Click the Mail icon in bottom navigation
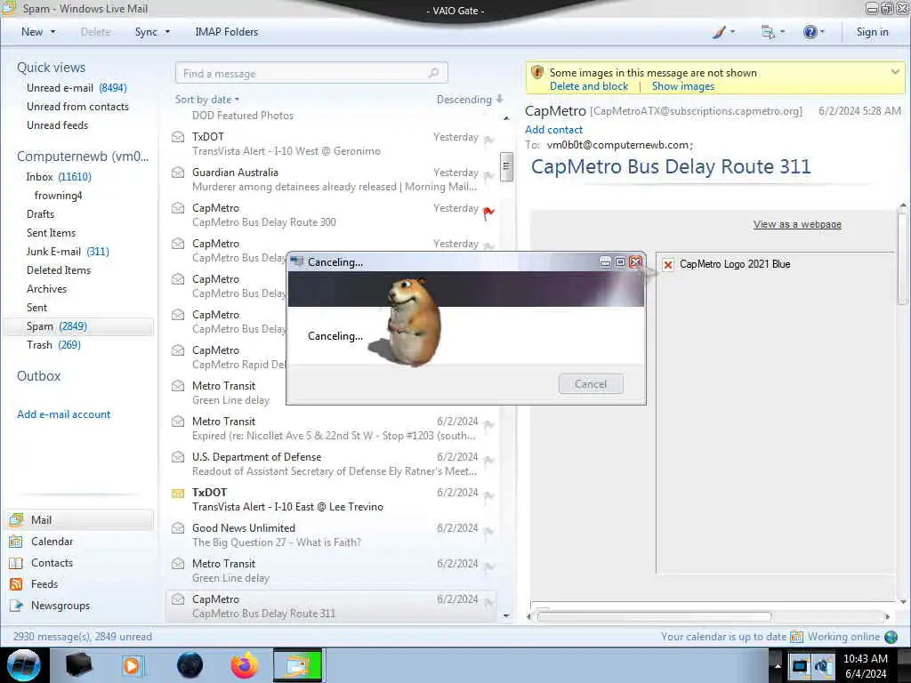The width and height of the screenshot is (911, 683). [x=16, y=519]
